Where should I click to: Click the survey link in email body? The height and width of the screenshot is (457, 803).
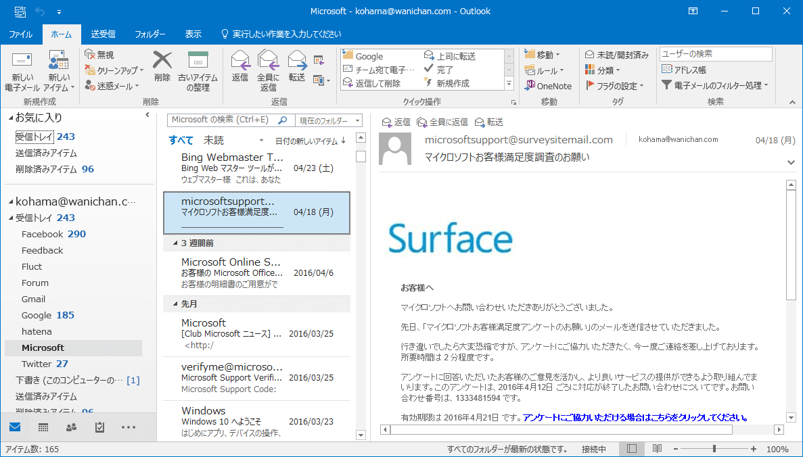[635, 417]
